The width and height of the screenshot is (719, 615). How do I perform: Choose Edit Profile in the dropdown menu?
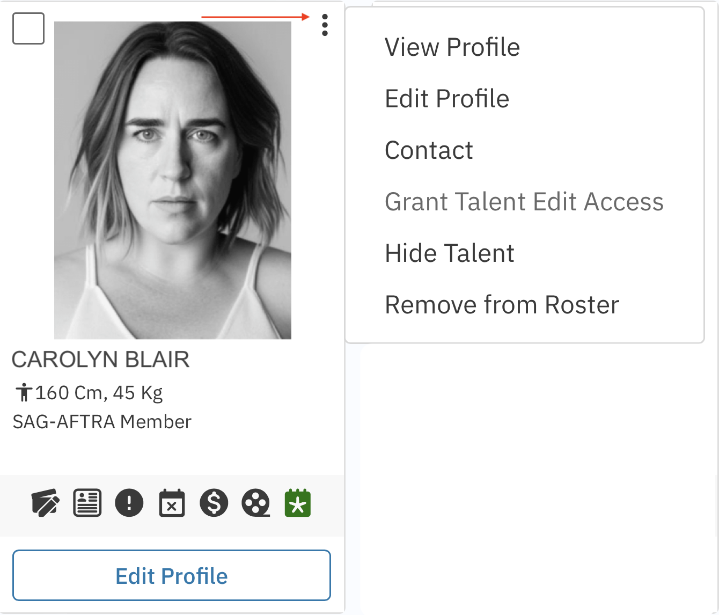(x=447, y=99)
